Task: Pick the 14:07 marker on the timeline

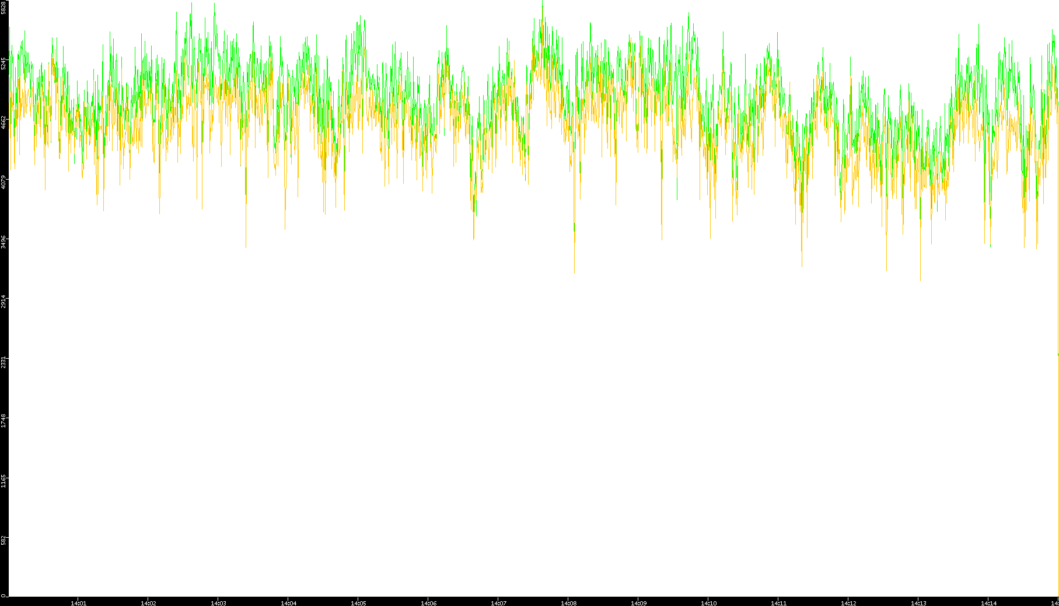Action: [x=498, y=603]
